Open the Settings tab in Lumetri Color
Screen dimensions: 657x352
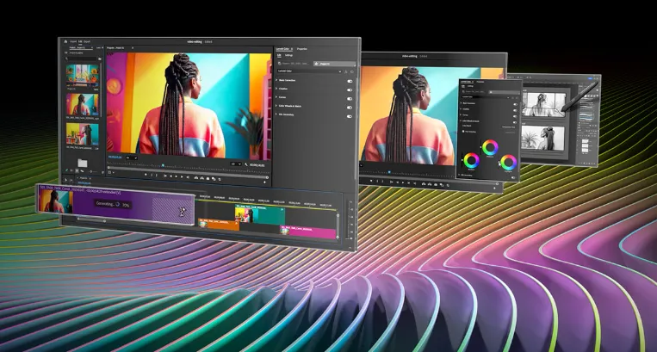288,54
